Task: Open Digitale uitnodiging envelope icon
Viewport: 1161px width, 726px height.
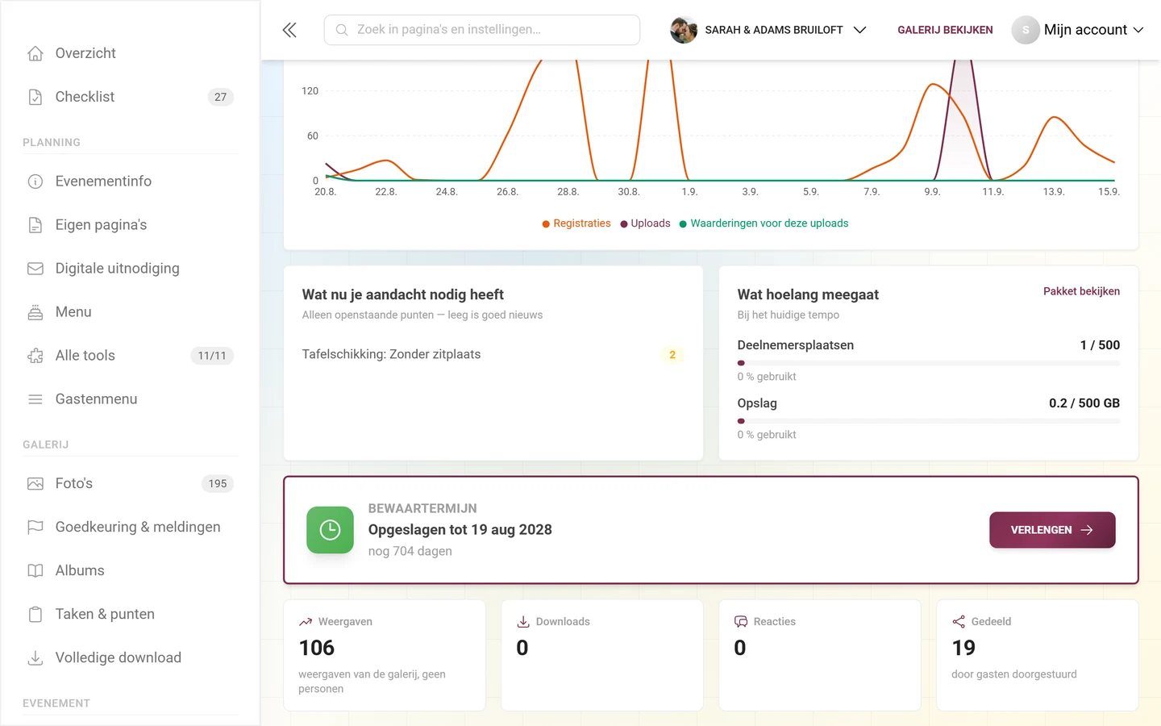Action: point(35,269)
